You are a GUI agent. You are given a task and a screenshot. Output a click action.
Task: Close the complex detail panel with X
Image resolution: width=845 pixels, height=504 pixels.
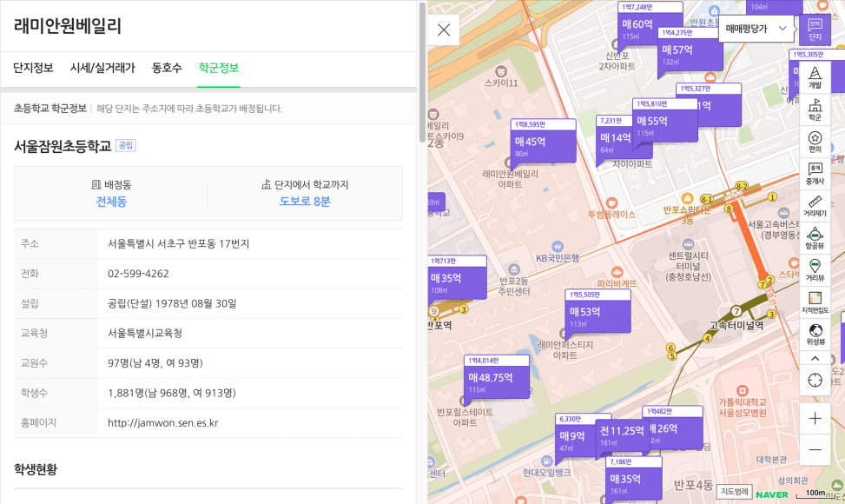tap(444, 30)
